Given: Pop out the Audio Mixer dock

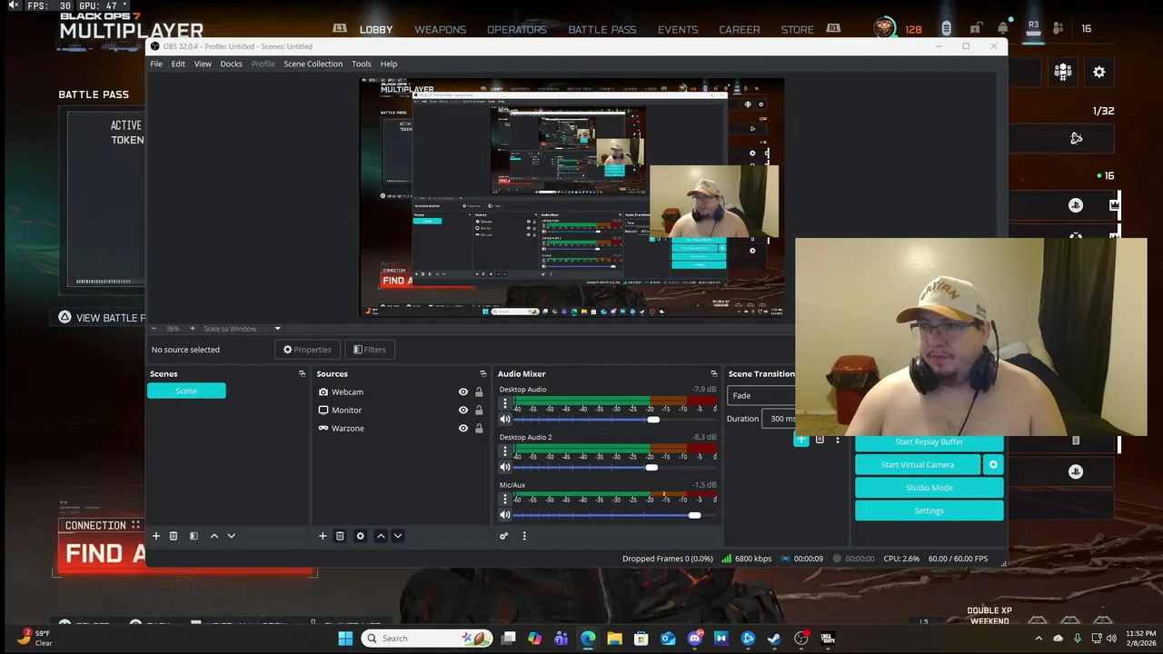Looking at the screenshot, I should [713, 373].
